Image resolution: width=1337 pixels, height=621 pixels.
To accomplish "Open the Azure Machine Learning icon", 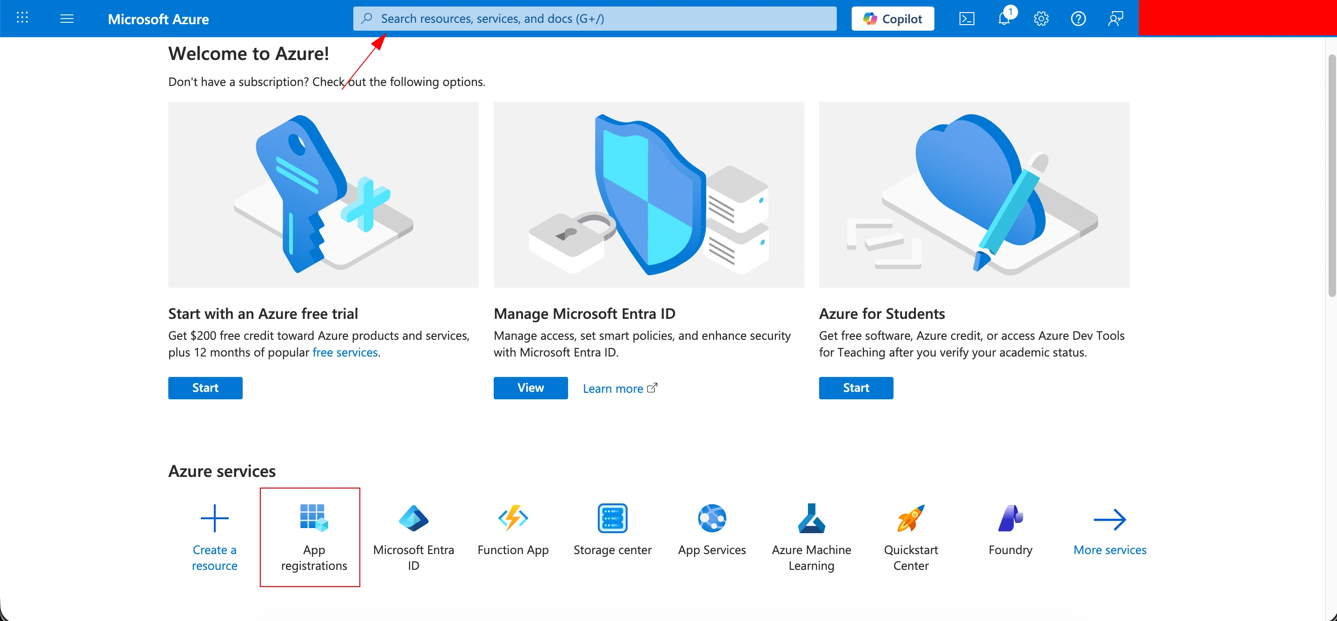I will coord(812,518).
